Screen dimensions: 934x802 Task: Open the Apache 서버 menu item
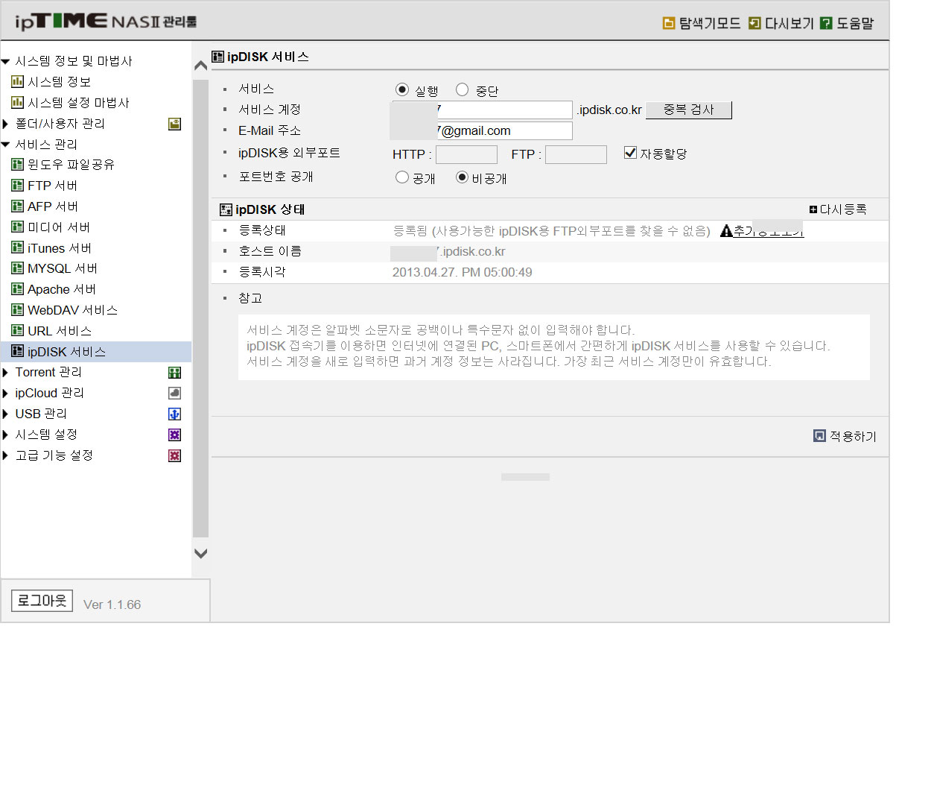62,289
